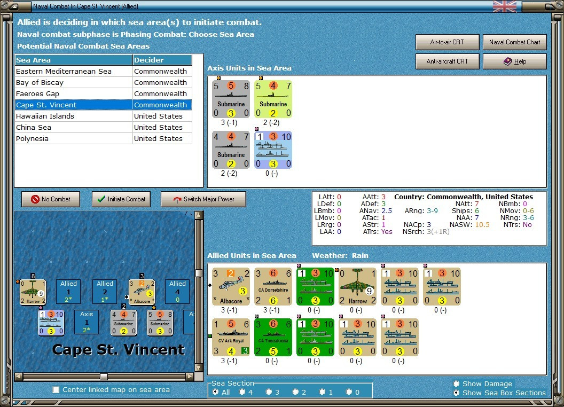Screen dimensions: 564x407
Task: Select the CA Dorsetshire cruiser unit
Action: tap(273, 286)
